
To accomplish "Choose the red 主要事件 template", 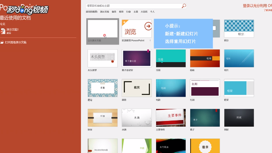I will [171, 118].
